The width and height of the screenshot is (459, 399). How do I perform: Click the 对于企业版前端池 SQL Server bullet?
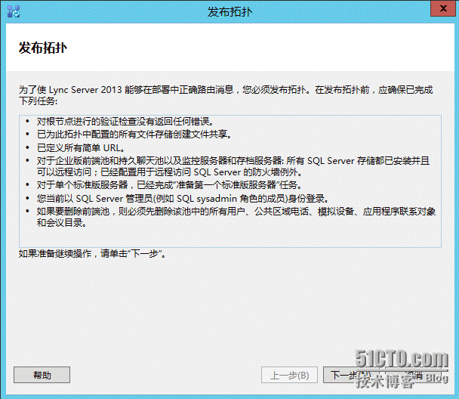click(233, 166)
